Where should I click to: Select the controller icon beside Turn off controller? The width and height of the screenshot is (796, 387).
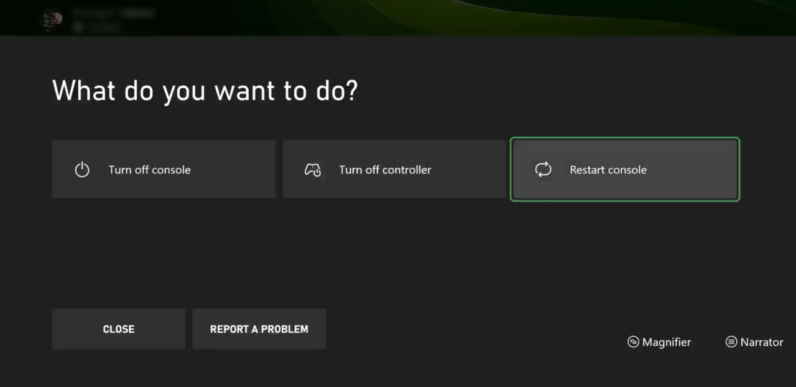click(313, 169)
